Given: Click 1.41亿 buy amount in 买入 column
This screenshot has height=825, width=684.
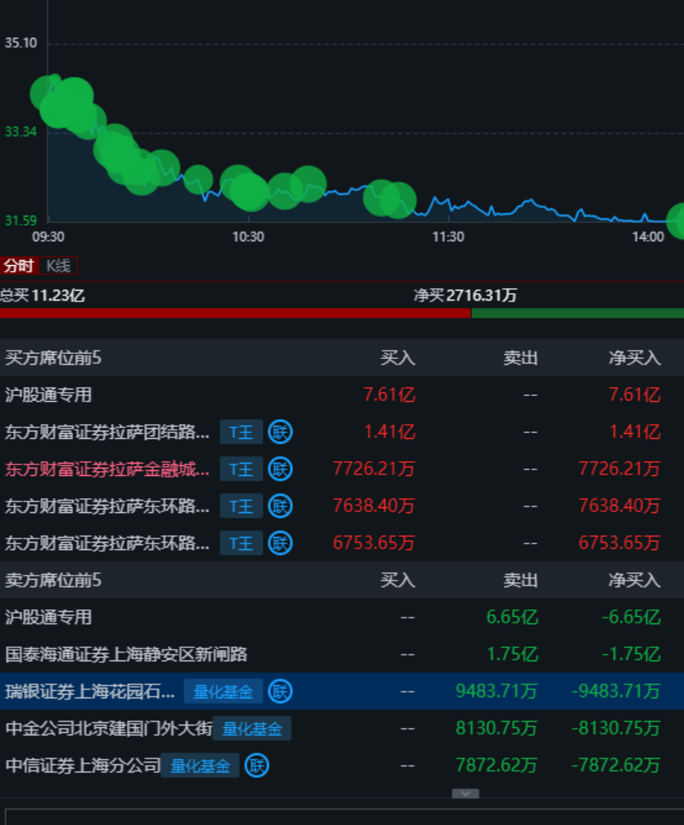Looking at the screenshot, I should tap(389, 432).
